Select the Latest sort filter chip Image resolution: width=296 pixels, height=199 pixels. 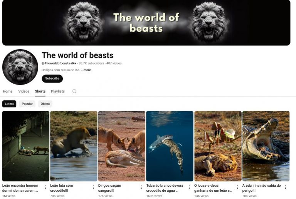[9, 104]
